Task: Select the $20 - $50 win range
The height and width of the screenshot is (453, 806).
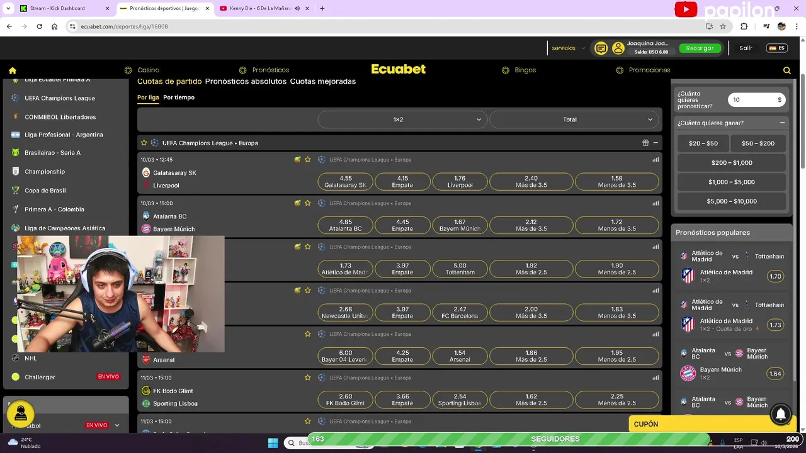Action: [703, 143]
